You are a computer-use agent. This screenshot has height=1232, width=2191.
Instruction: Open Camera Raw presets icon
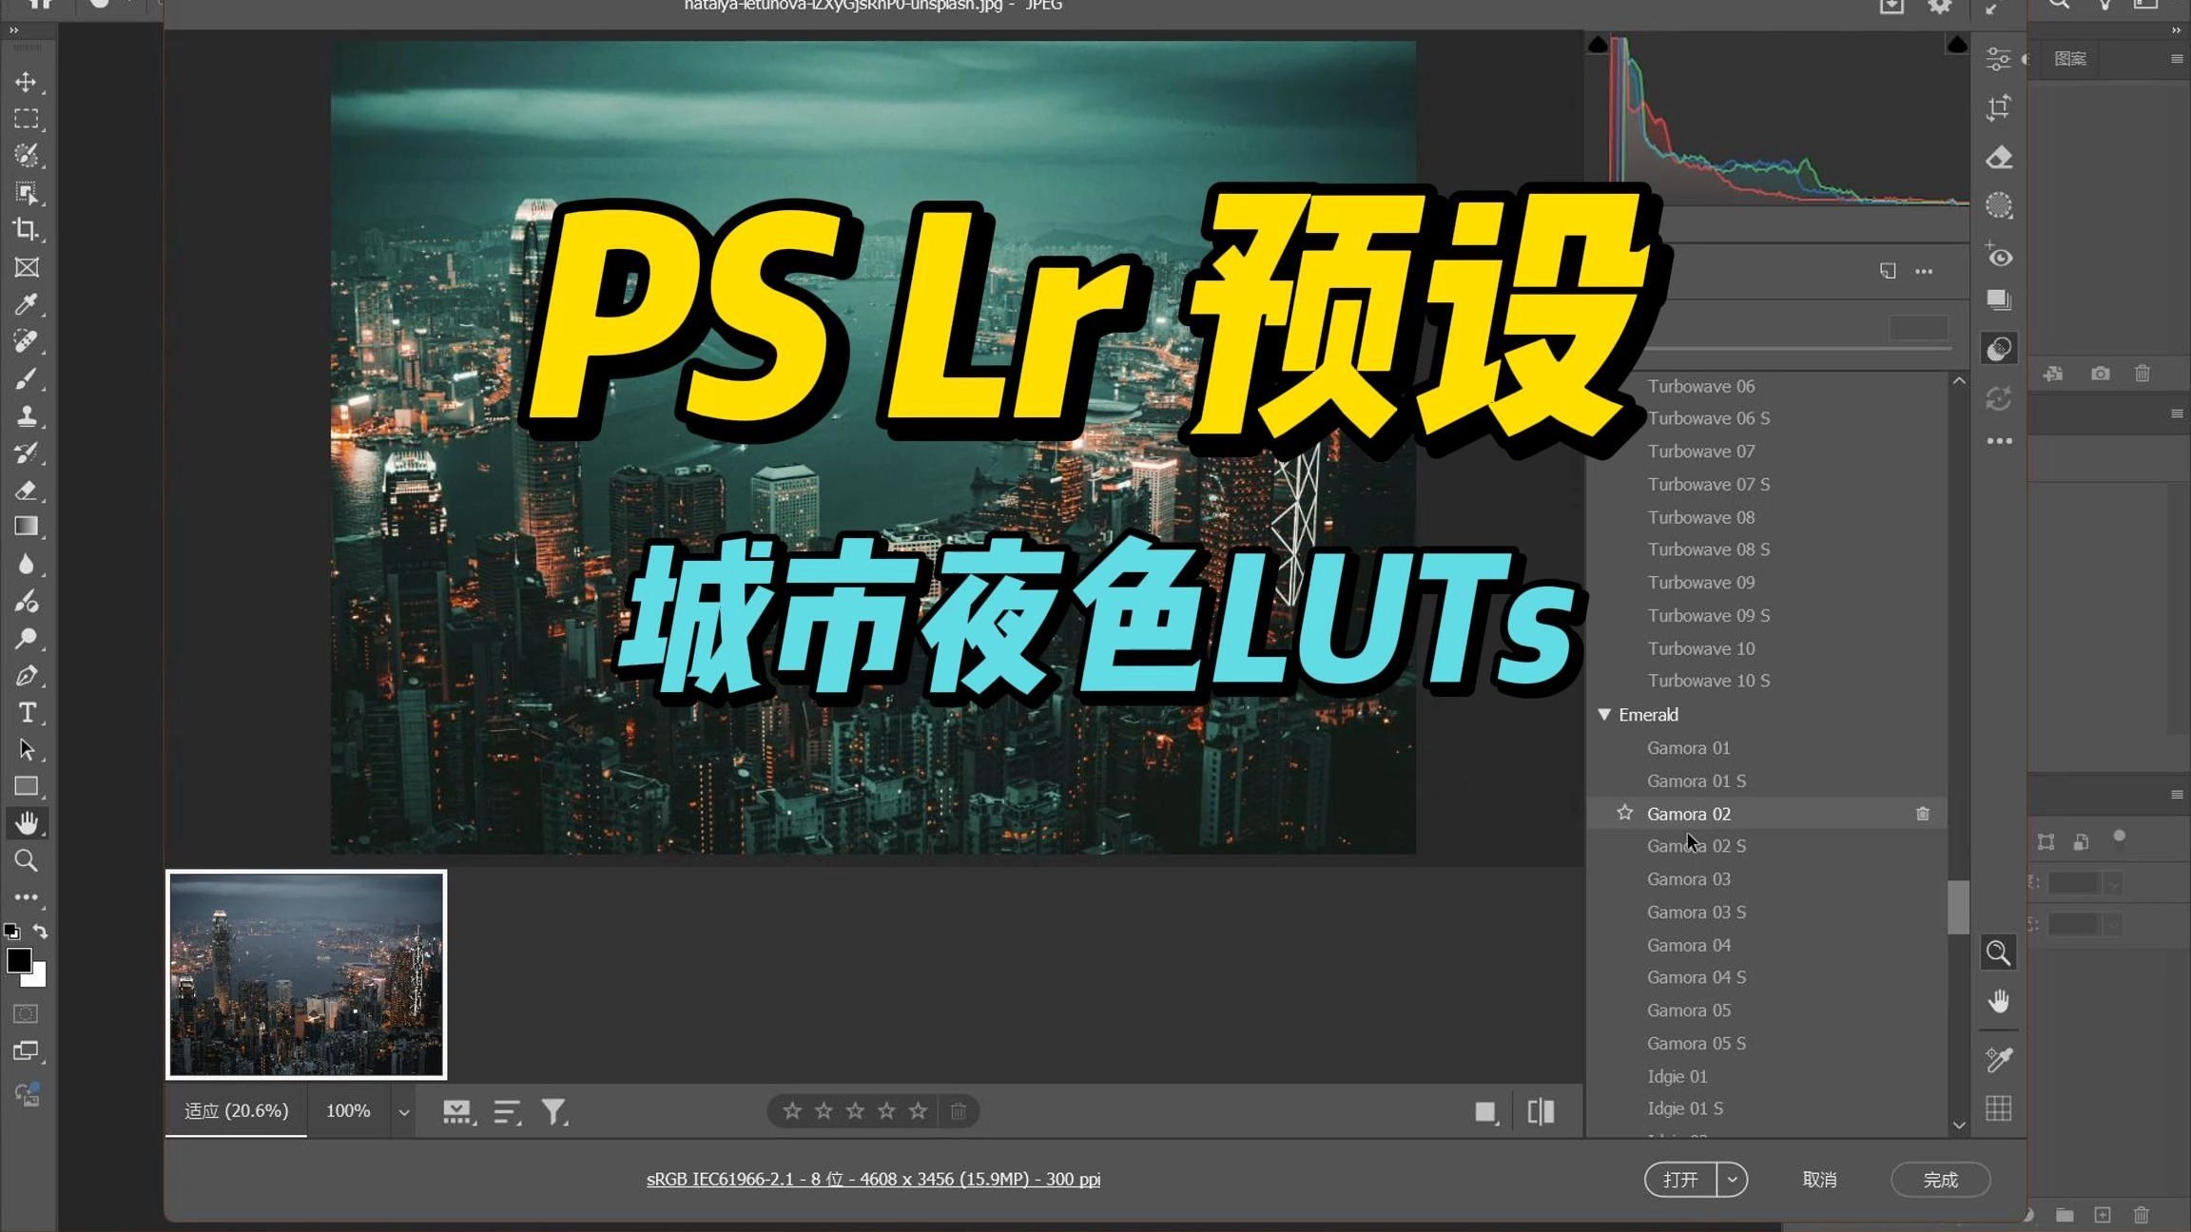point(1999,349)
